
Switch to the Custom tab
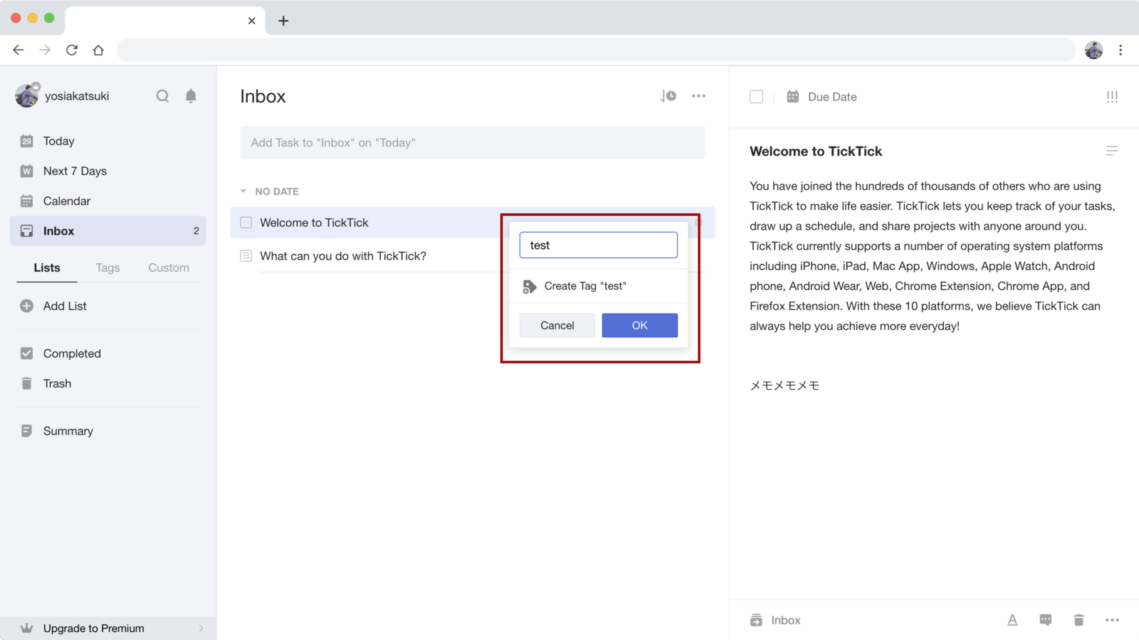169,267
